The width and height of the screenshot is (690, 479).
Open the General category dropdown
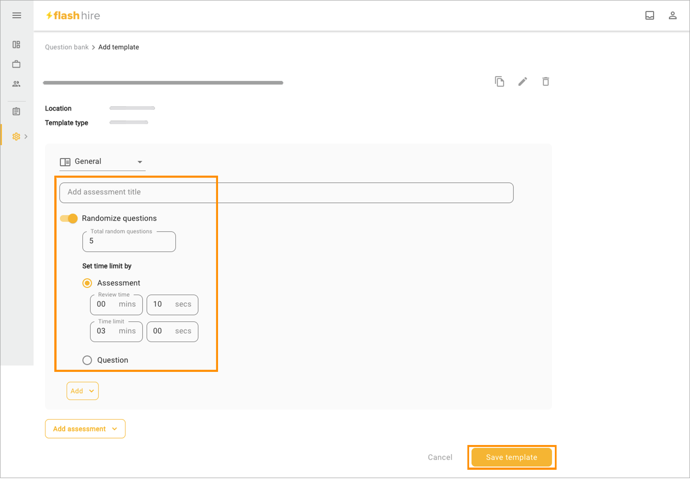point(103,162)
